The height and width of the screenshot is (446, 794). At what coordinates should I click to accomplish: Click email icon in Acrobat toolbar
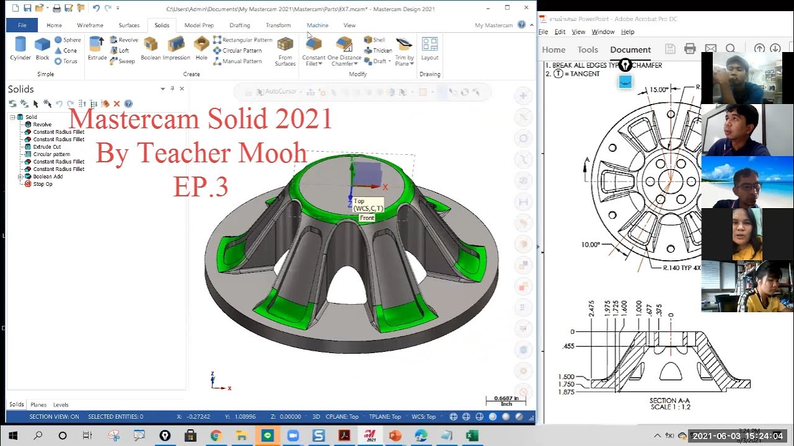[x=711, y=49]
